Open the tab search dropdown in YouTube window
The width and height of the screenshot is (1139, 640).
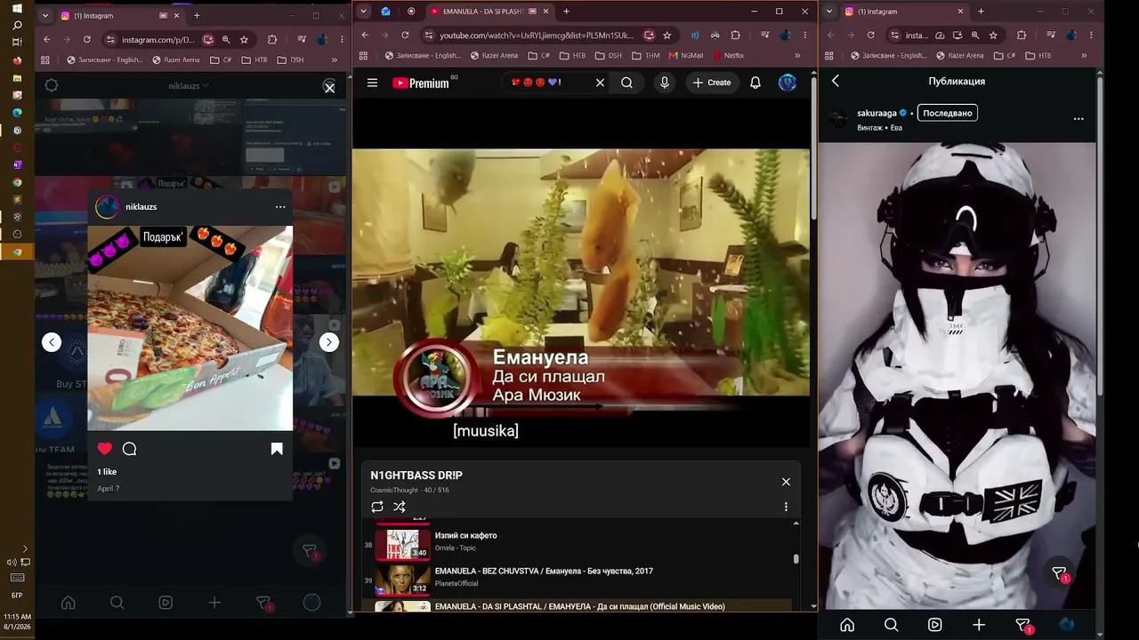tap(363, 12)
